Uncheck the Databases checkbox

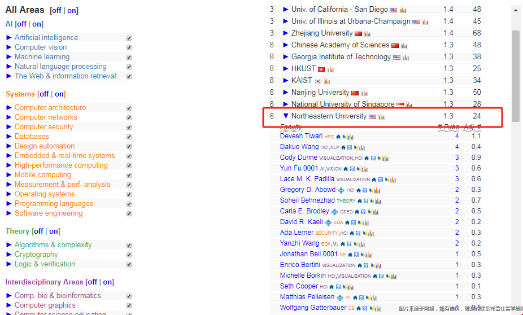point(129,137)
